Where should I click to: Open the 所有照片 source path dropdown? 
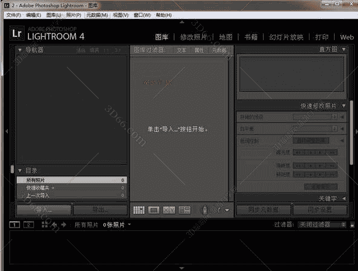(x=129, y=224)
